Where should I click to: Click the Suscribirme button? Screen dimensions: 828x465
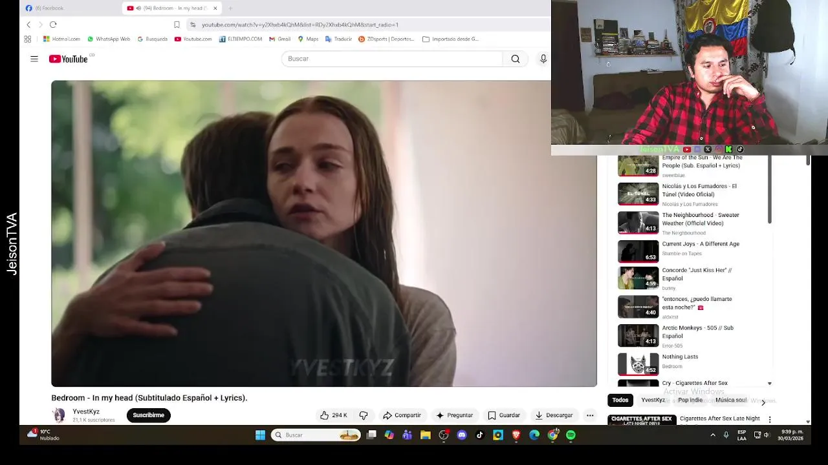click(x=149, y=415)
